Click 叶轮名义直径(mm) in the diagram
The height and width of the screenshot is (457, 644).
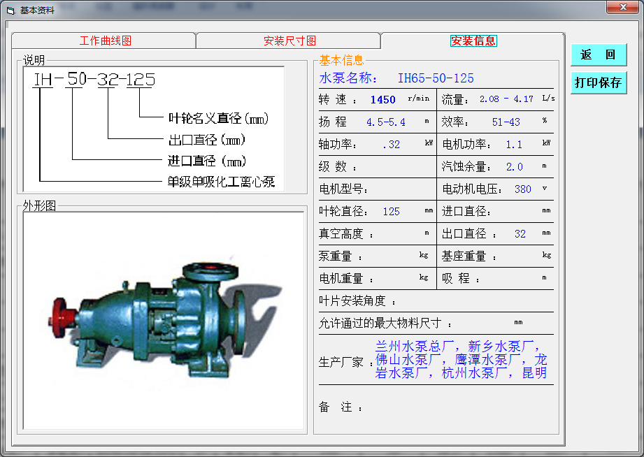point(218,118)
